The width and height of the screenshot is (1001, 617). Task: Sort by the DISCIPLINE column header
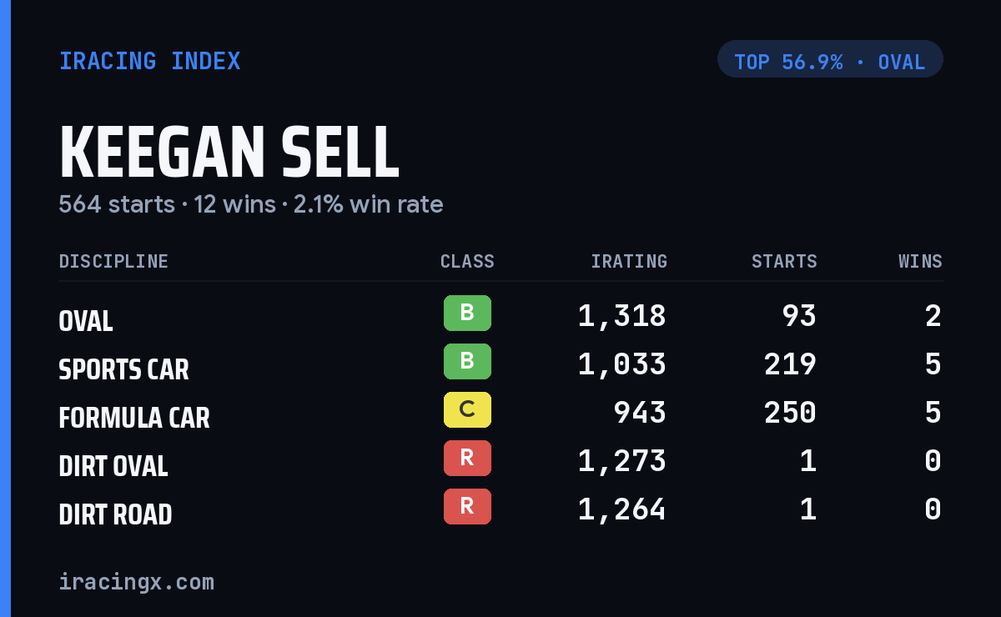(x=113, y=262)
